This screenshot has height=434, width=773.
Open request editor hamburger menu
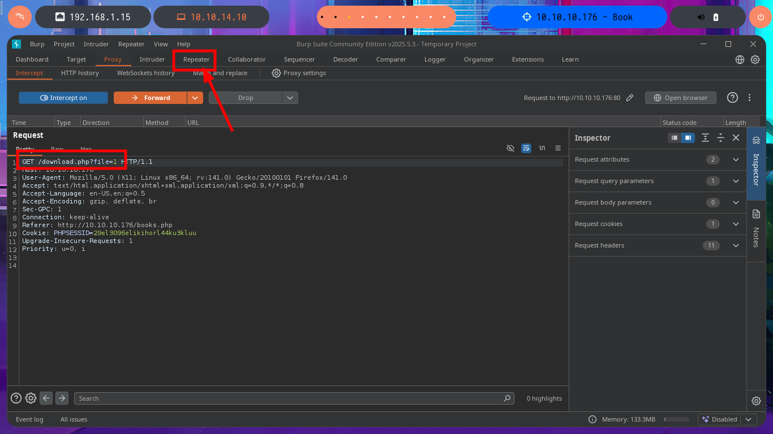click(x=558, y=148)
